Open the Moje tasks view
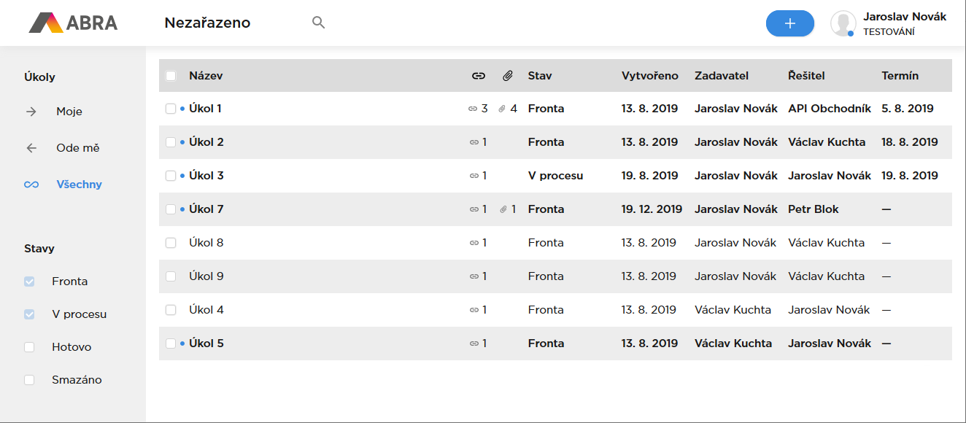 coord(69,112)
